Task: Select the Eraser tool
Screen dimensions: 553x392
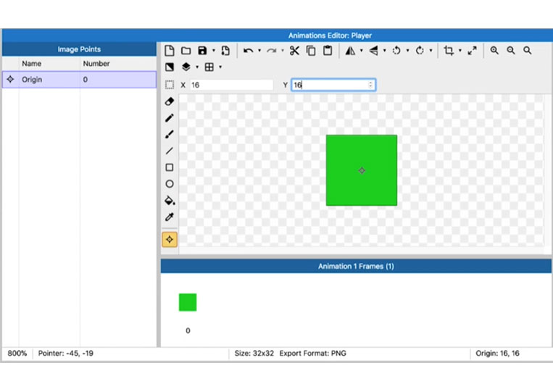Action: pos(170,101)
